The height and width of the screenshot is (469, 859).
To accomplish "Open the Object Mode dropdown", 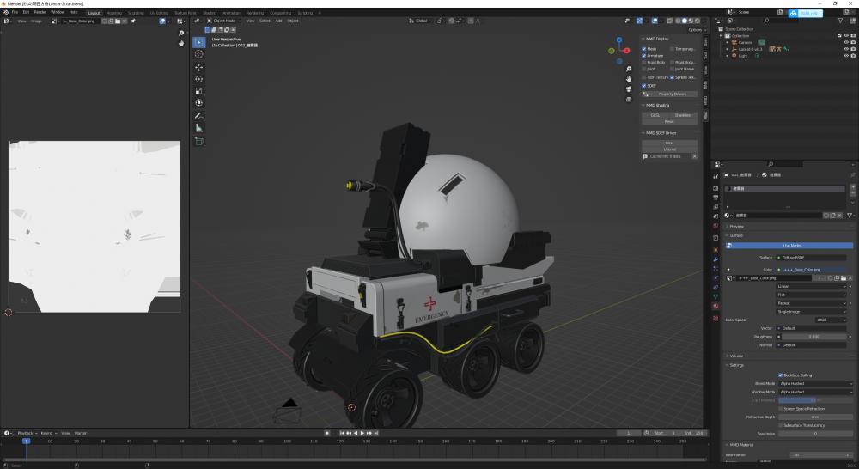I will pyautogui.click(x=224, y=21).
